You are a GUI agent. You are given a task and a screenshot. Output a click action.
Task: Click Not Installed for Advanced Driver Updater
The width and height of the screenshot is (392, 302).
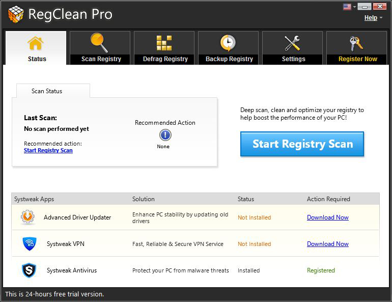pos(254,218)
